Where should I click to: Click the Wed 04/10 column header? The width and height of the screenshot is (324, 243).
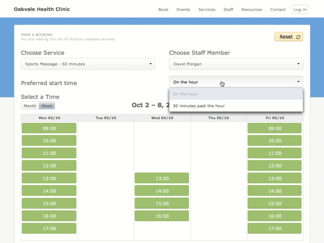click(x=162, y=118)
